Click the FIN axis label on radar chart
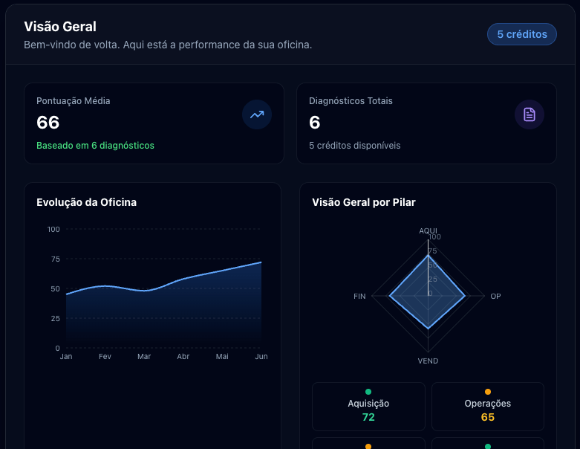580x449 pixels. pyautogui.click(x=359, y=296)
